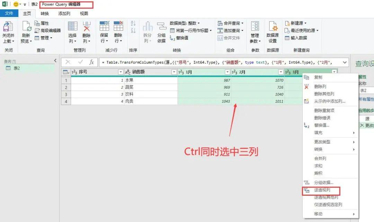Click the sort ascending icon in 排序 group
The image size is (374, 222).
pos(133,23)
